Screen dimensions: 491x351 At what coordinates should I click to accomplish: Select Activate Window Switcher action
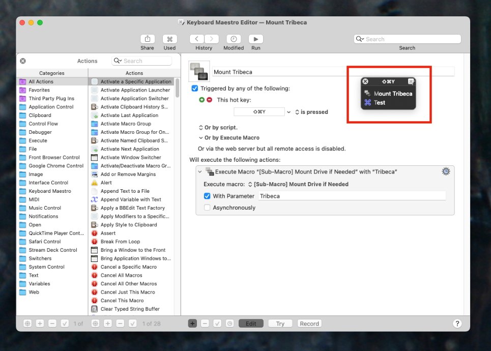(x=131, y=158)
